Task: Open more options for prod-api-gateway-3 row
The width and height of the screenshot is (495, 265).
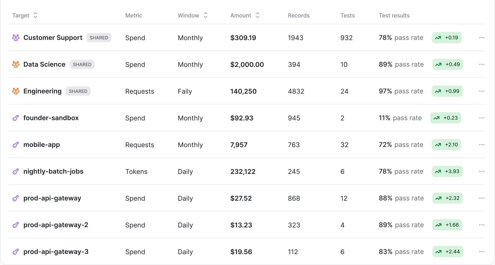Action: coord(482,252)
